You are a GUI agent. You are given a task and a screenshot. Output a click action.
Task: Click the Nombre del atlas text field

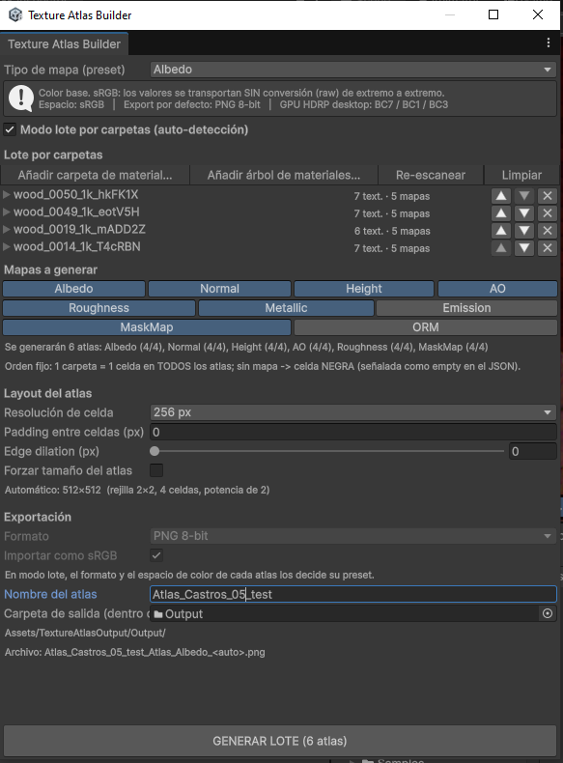coord(353,594)
